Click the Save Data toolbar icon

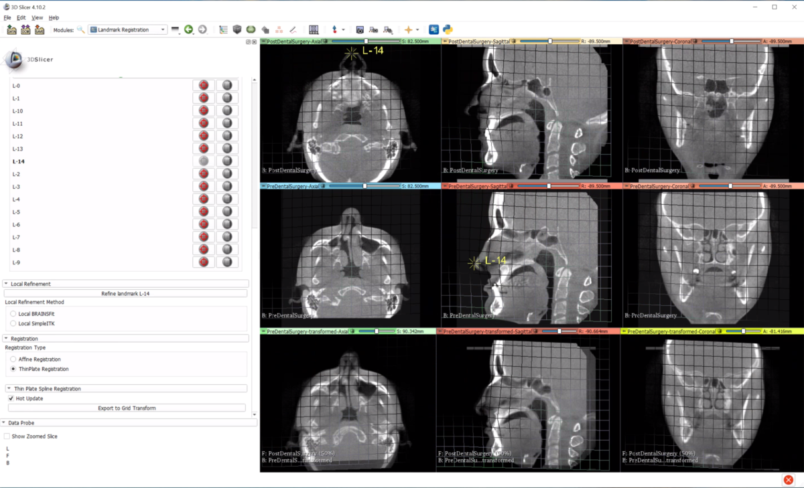41,29
